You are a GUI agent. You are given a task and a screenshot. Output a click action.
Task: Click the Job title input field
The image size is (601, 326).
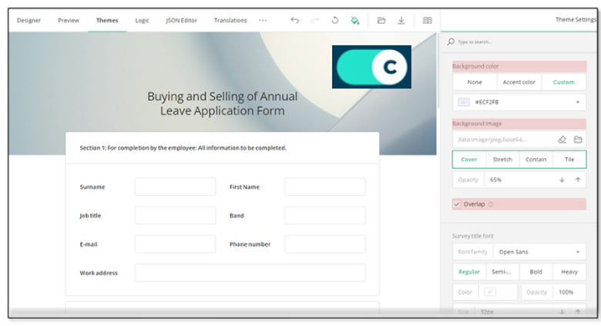tap(175, 215)
